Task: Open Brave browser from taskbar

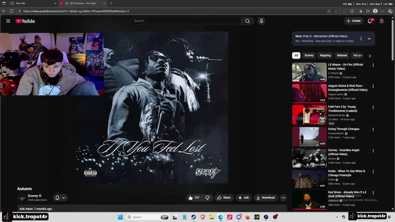Action: (x=203, y=217)
